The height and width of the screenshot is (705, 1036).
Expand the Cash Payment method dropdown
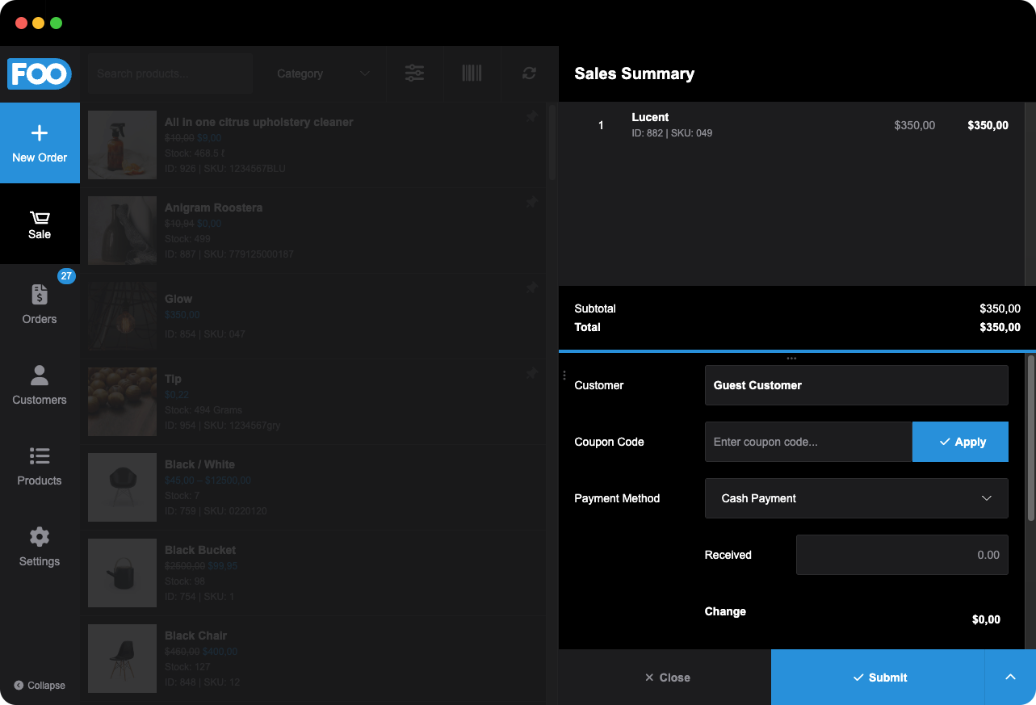pos(856,498)
